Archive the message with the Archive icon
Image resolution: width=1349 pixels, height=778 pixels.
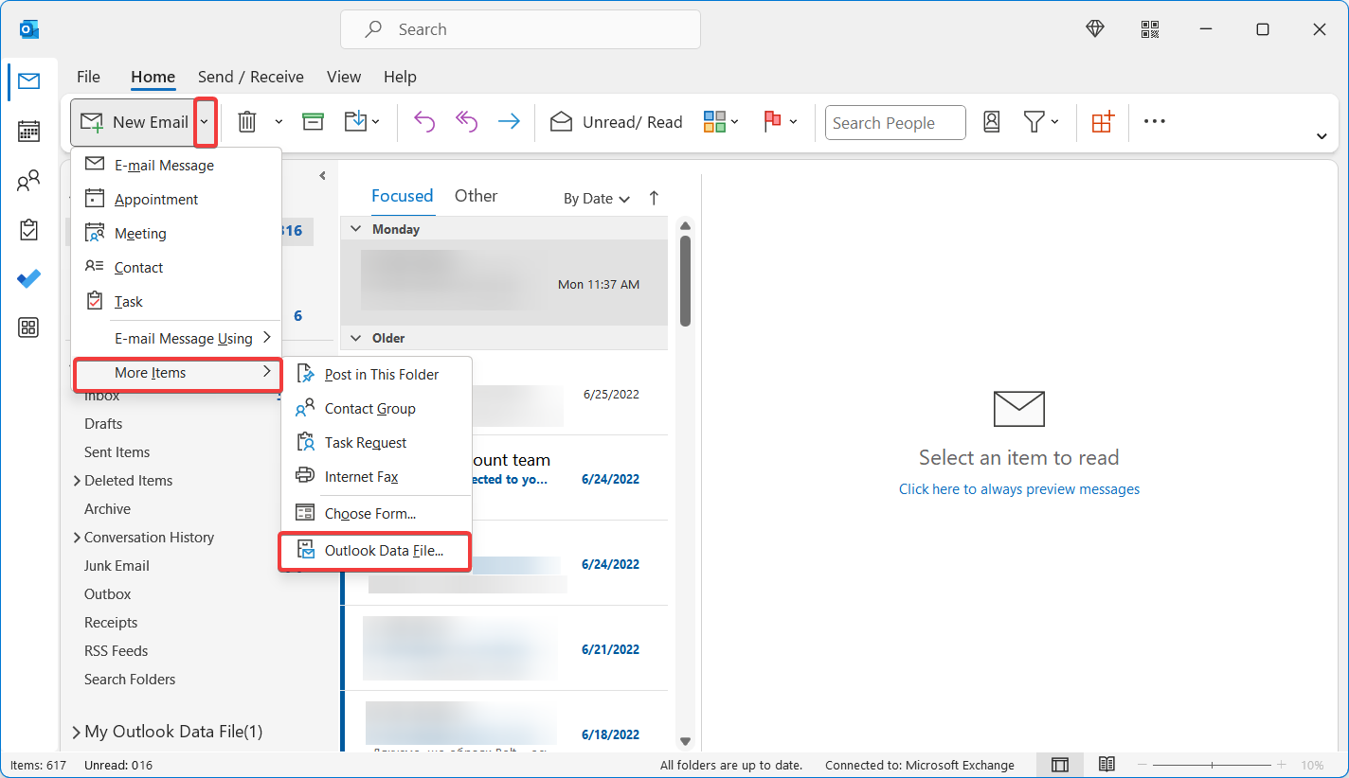tap(313, 121)
